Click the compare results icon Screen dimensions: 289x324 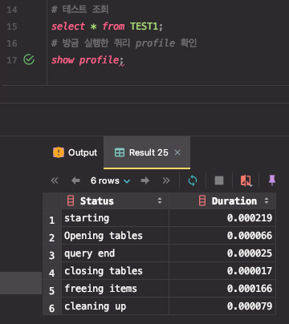[246, 180]
